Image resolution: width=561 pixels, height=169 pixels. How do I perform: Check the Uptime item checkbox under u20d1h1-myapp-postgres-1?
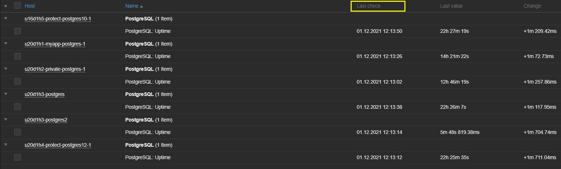point(18,56)
